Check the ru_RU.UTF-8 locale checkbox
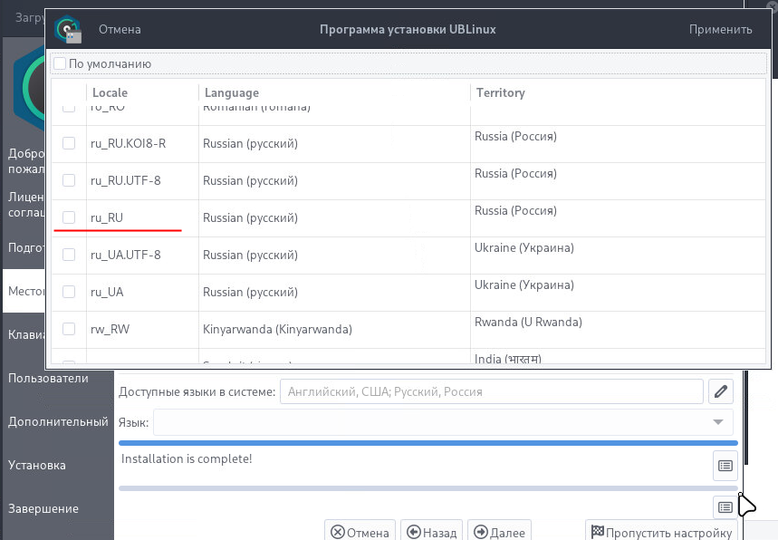Image resolution: width=778 pixels, height=540 pixels. pos(69,180)
